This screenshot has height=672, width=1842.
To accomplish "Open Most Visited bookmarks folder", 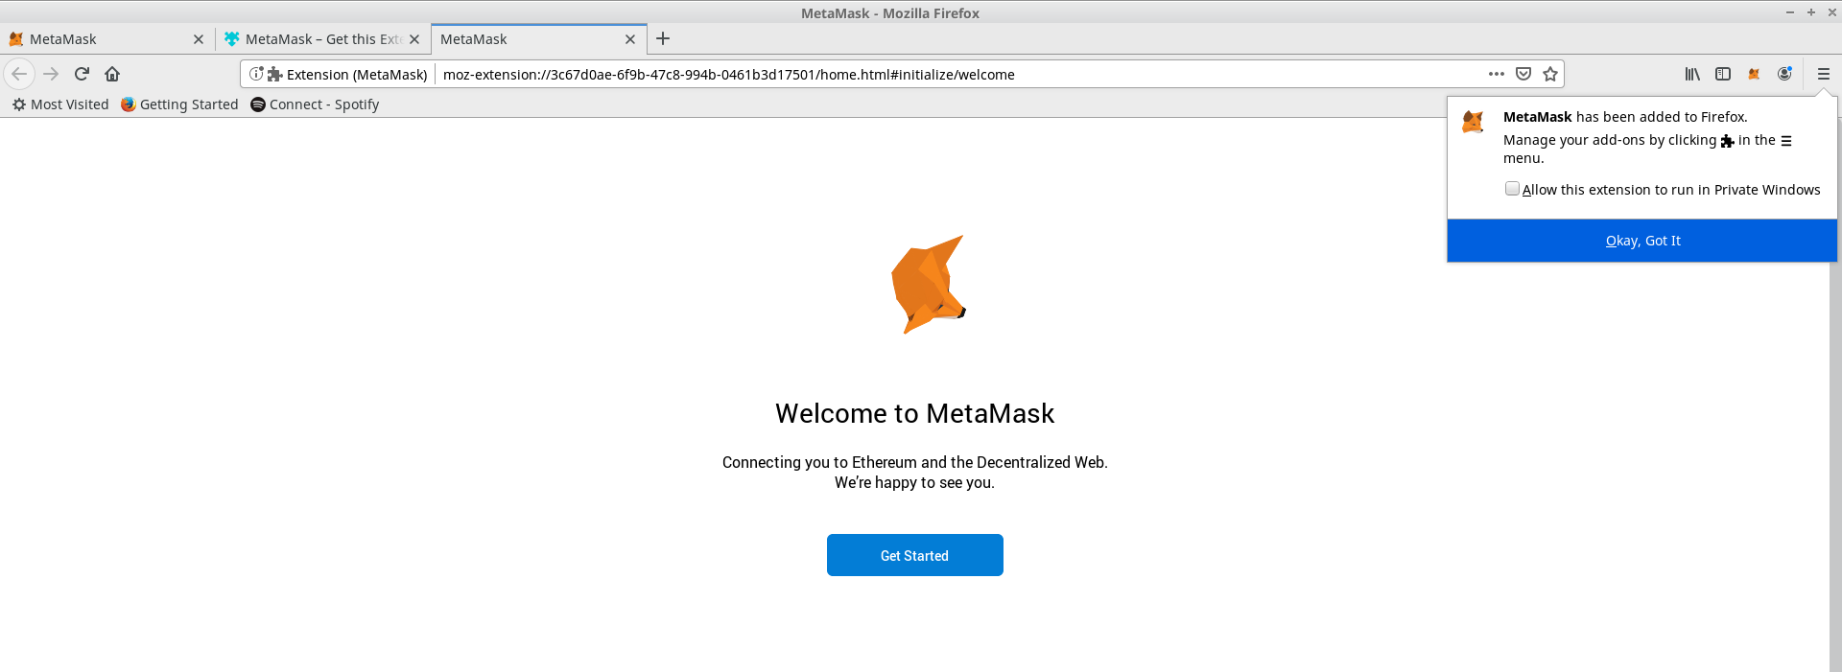I will (60, 104).
